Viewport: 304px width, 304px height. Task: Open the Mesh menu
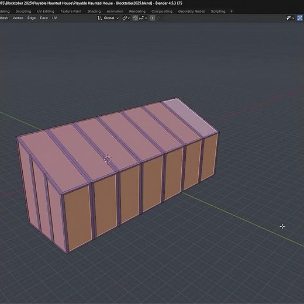(4, 18)
